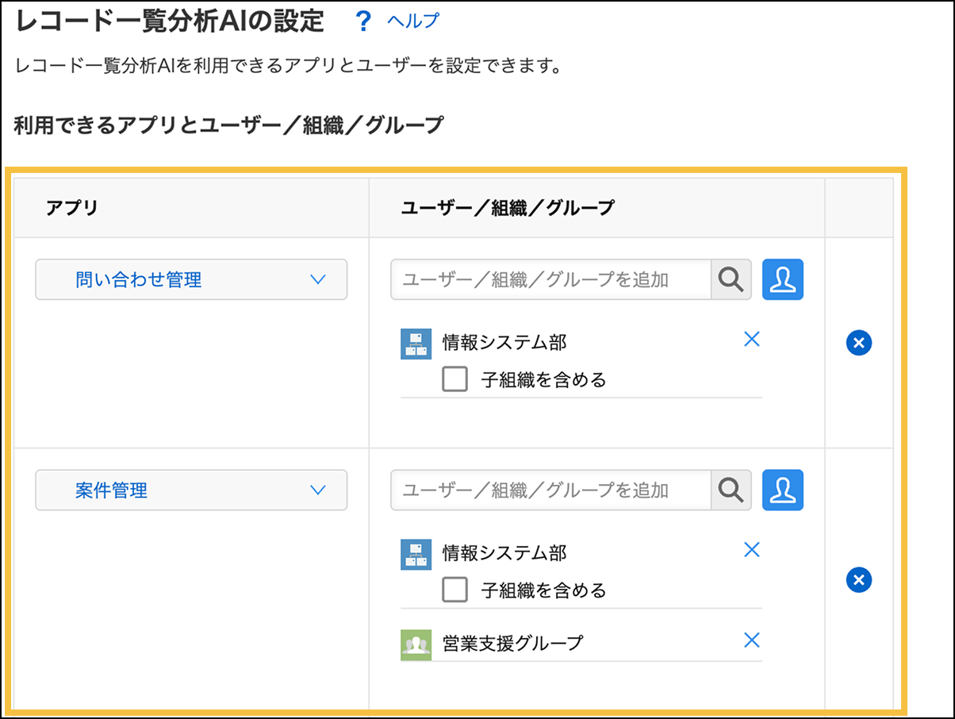Viewport: 955px width, 719px height.
Task: Click the search field in the 案件管理 row
Action: [550, 490]
